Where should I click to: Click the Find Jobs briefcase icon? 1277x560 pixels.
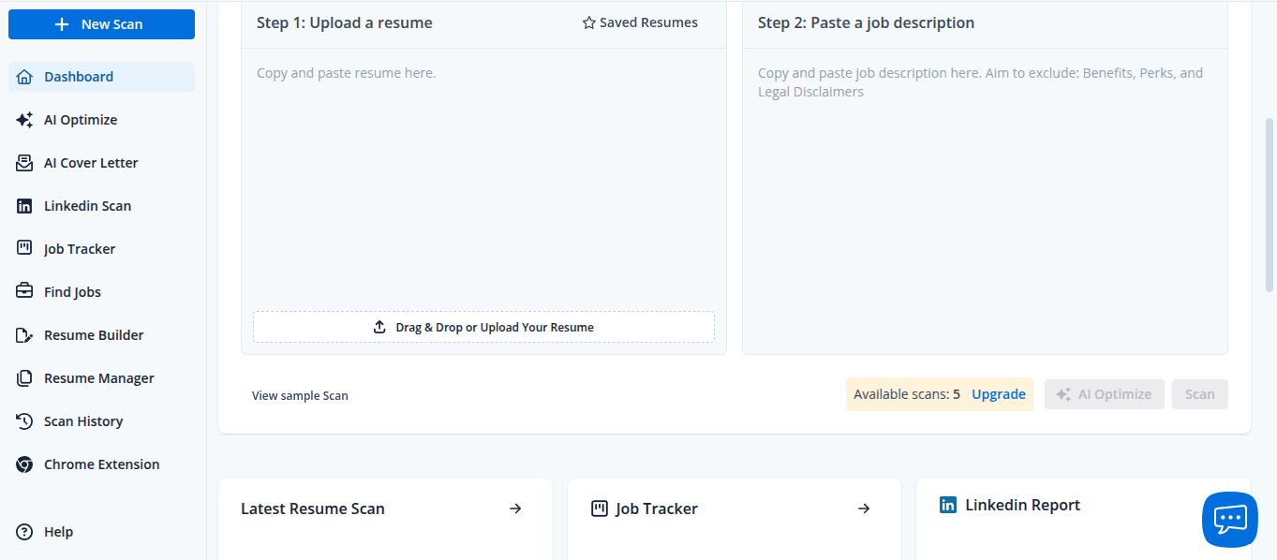24,291
